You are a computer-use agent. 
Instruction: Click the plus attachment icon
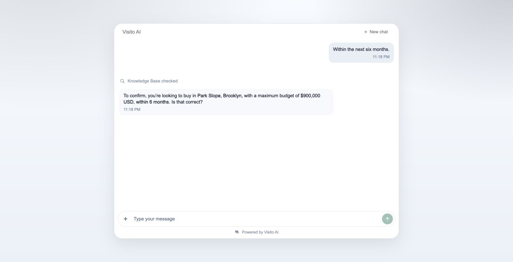(126, 219)
